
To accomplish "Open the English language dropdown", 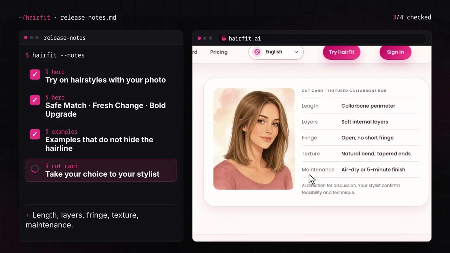I will pyautogui.click(x=276, y=52).
